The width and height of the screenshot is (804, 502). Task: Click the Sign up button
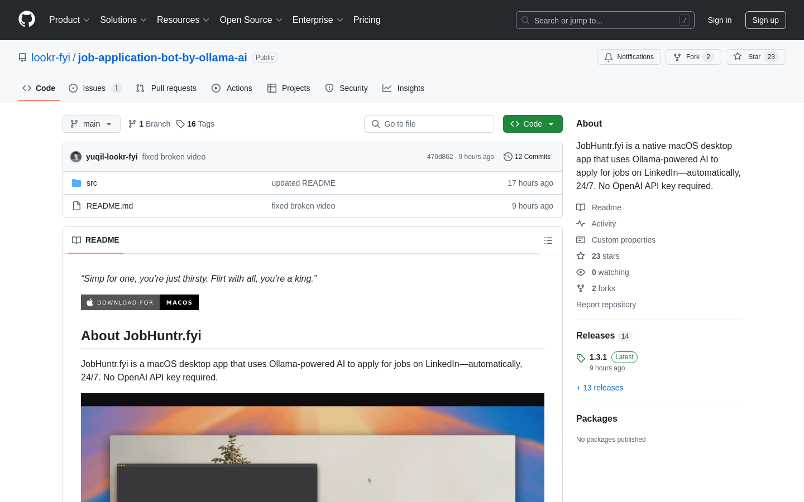765,20
